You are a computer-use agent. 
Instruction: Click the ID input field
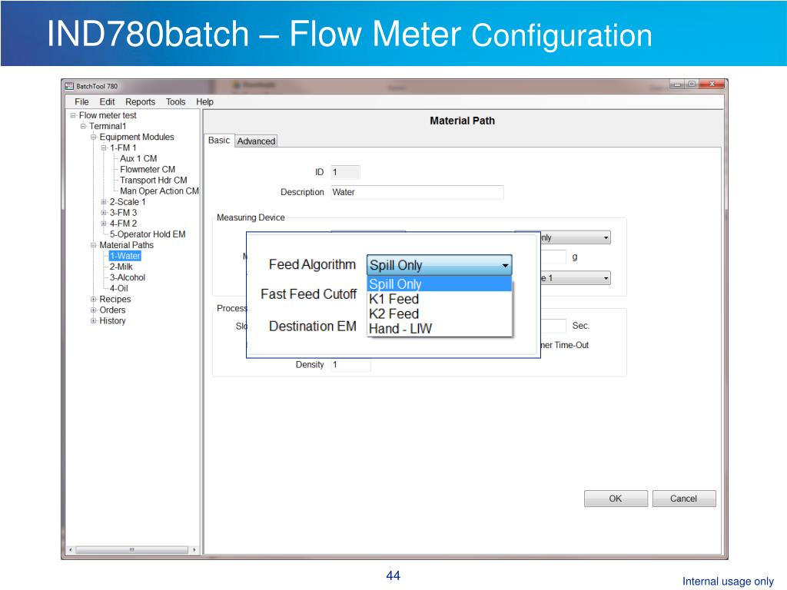345,172
